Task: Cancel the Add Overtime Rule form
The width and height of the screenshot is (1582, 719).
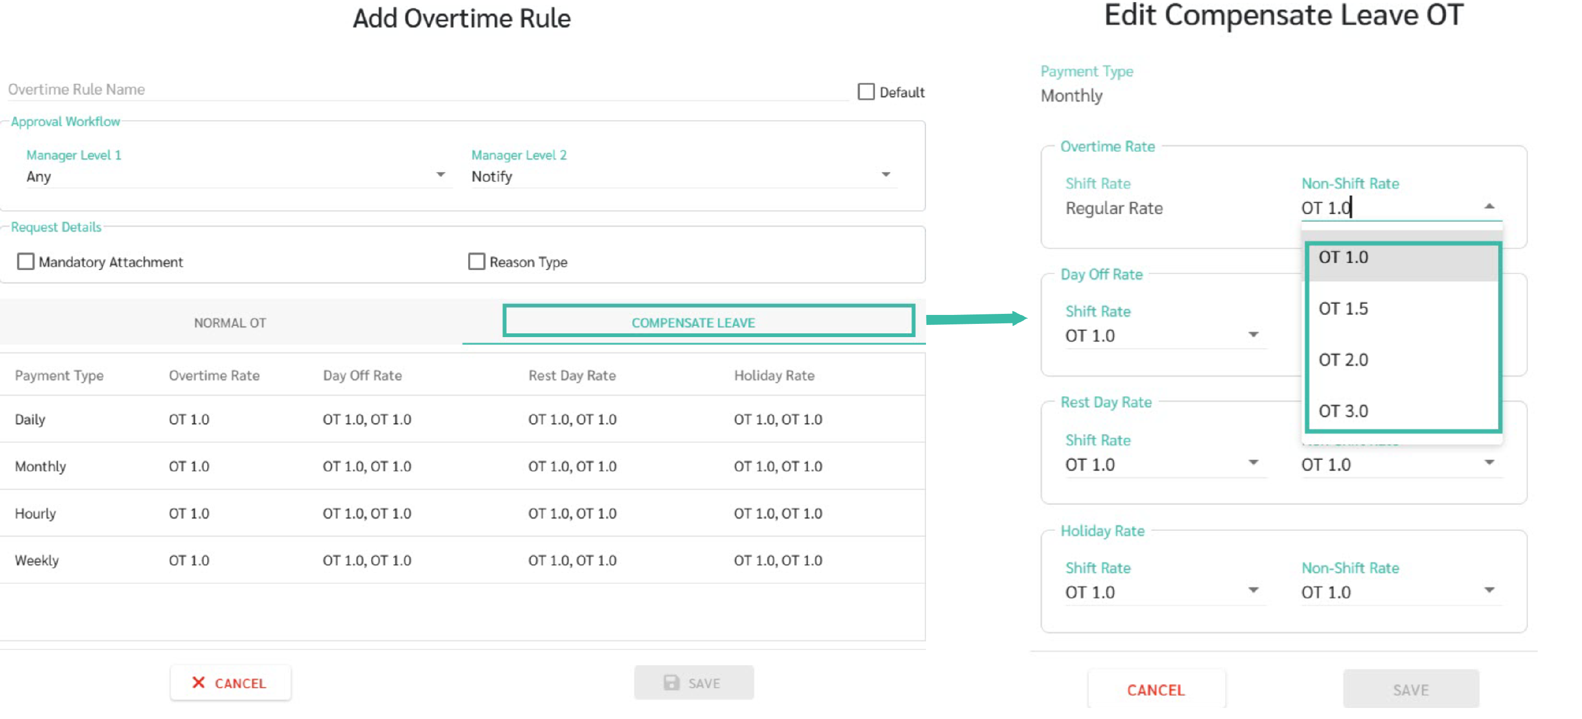Action: tap(230, 682)
